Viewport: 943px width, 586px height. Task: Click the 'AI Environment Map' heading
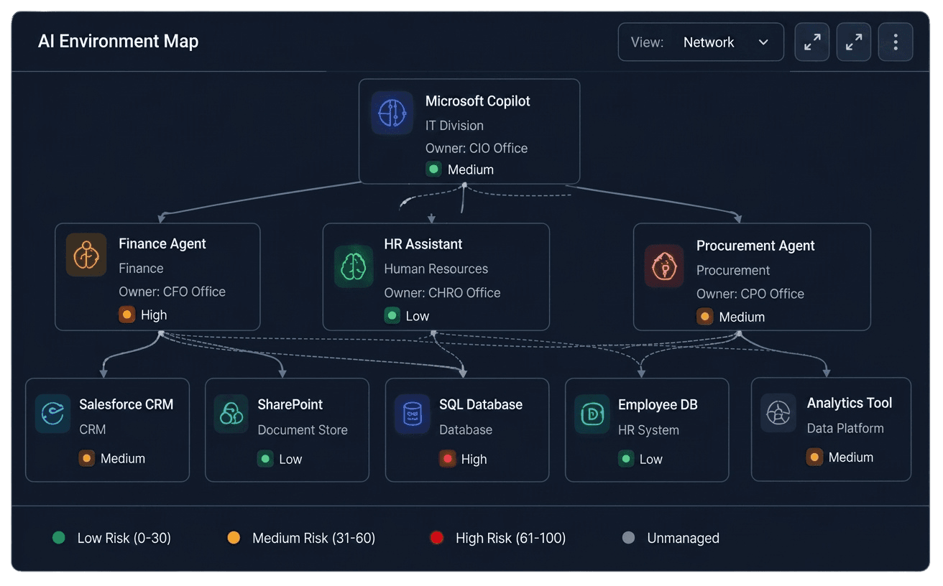click(119, 41)
